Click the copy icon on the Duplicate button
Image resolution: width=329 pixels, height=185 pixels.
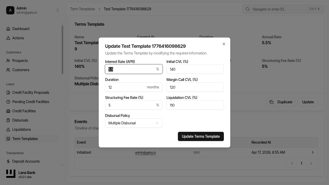[x=272, y=102]
